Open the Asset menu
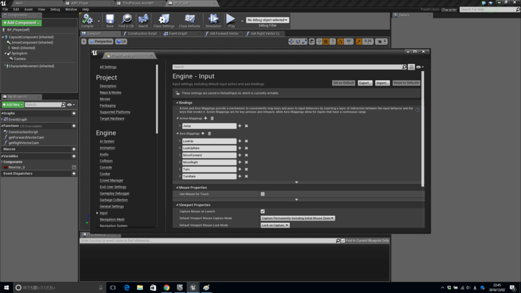This screenshot has height=293, width=521. pos(28,9)
